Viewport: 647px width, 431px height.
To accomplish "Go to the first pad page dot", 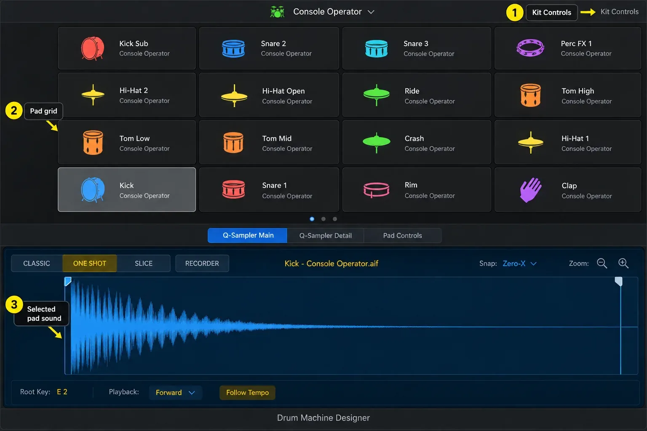I will point(312,219).
